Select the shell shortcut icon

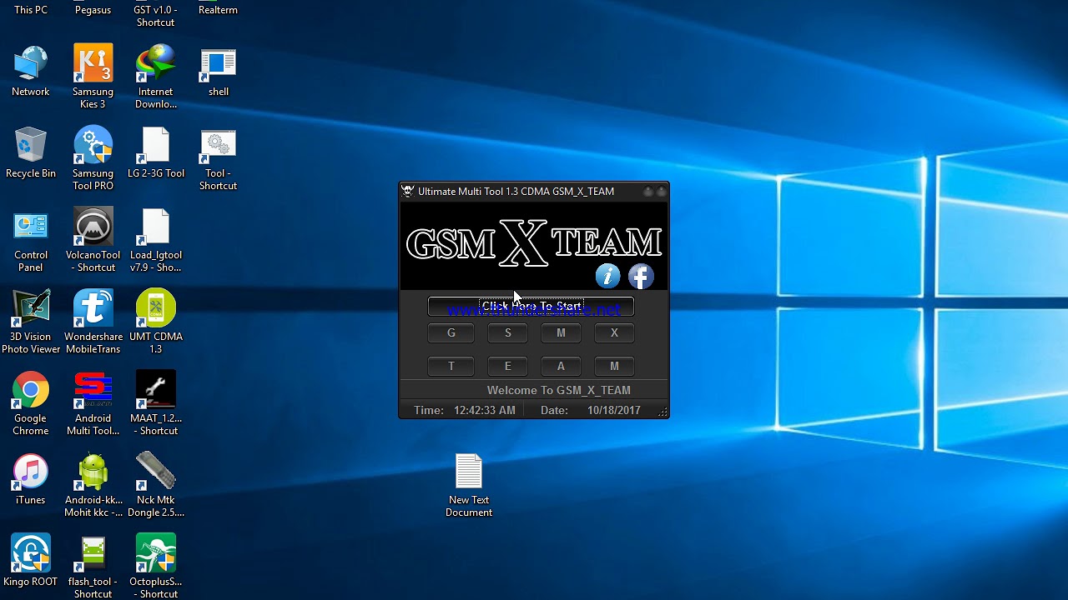coord(219,72)
